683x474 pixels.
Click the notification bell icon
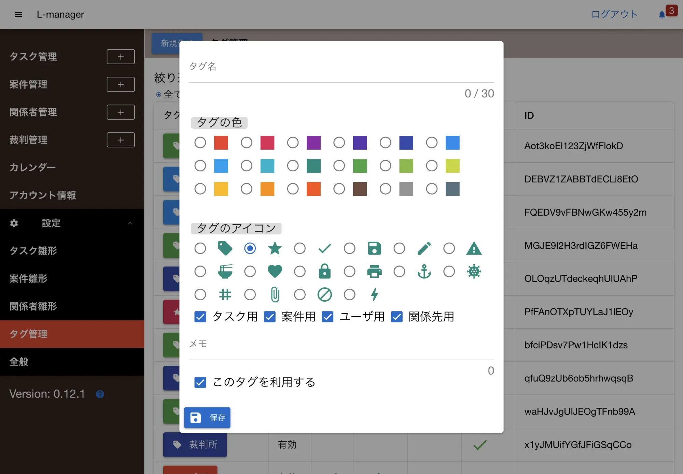coord(662,15)
